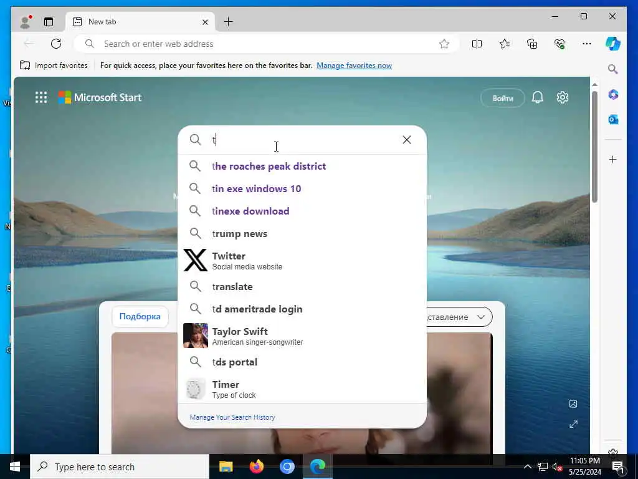
Task: Click the Microsoft Start logo
Action: coord(100,97)
